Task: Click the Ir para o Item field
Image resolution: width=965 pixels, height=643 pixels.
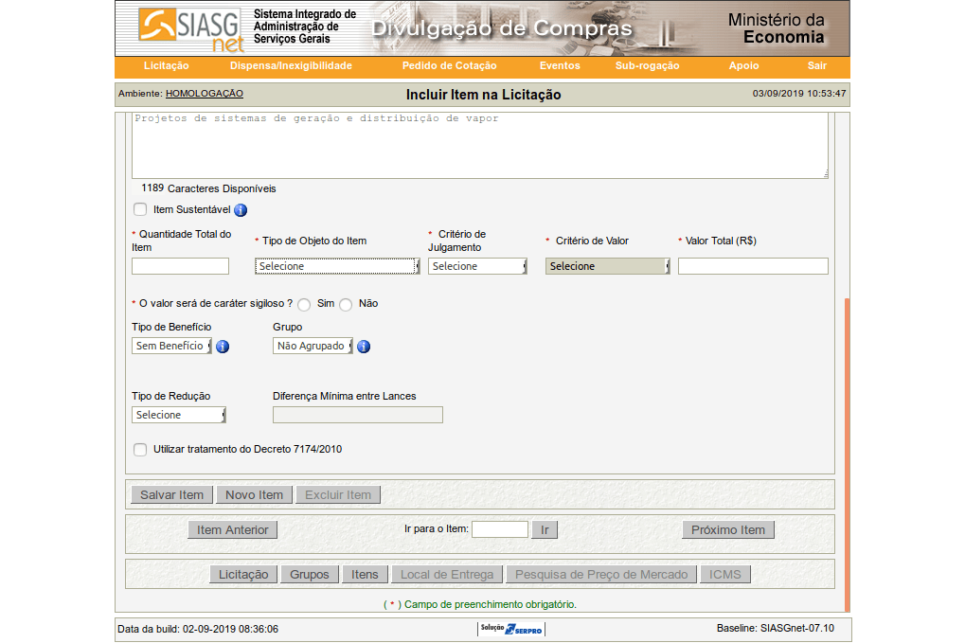Action: (x=500, y=529)
